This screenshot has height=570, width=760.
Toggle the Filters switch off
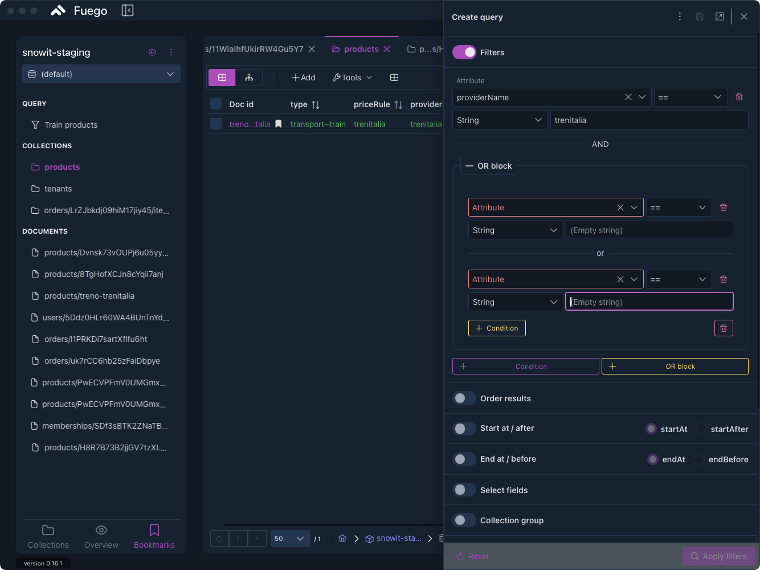click(x=464, y=52)
